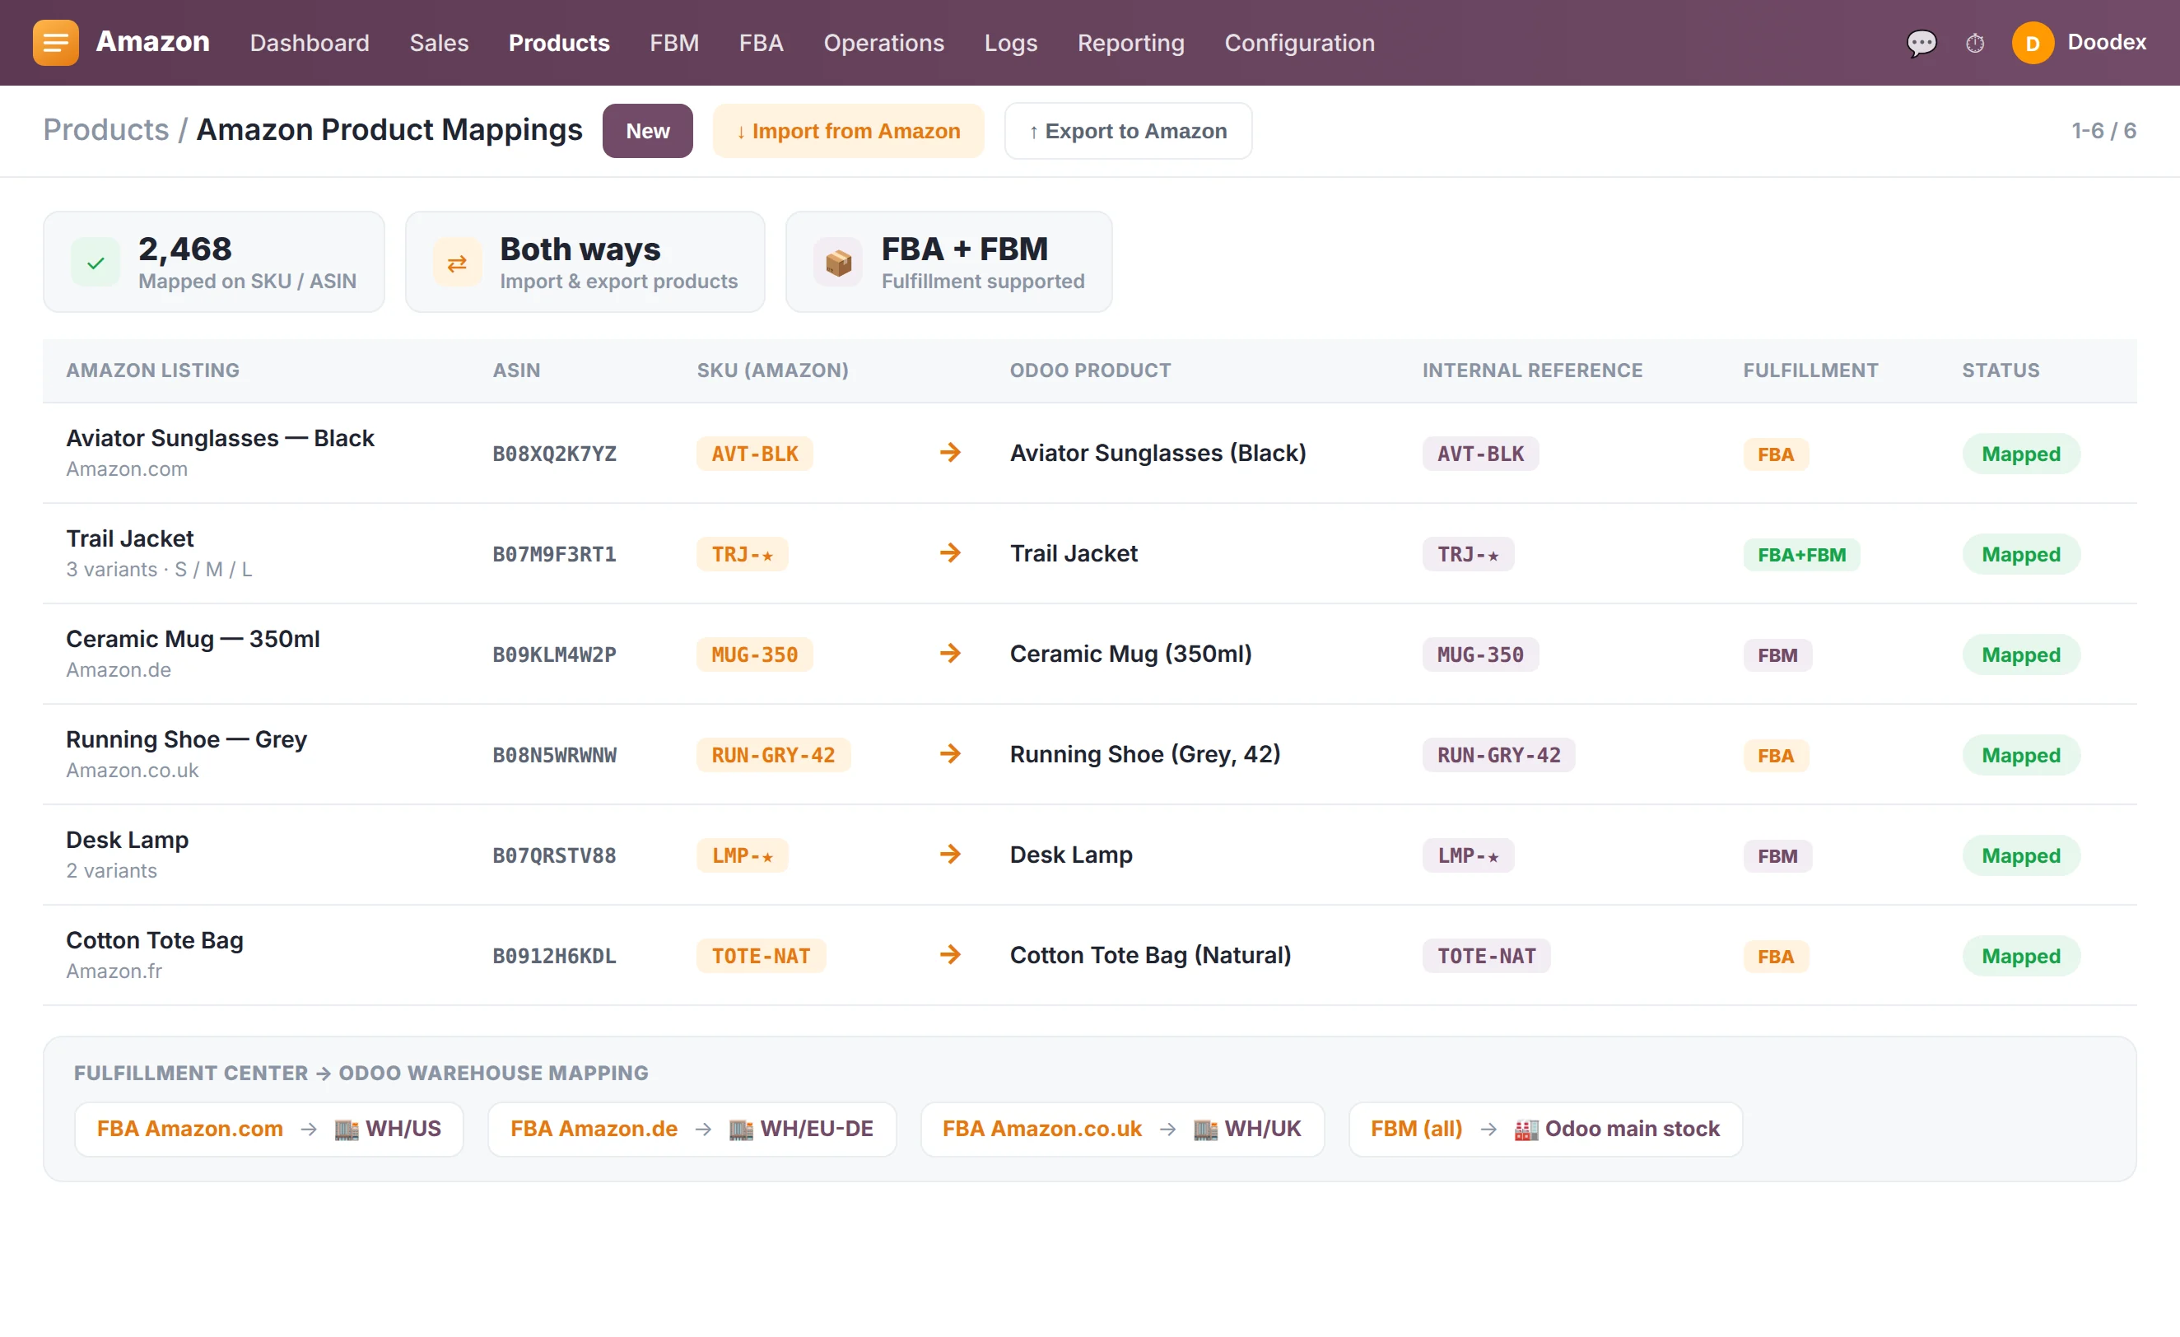Go back via the Products breadcrumb
This screenshot has width=2180, height=1337.
point(106,130)
